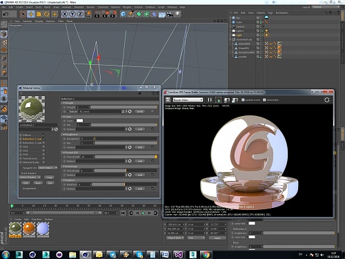The image size is (345, 259).
Task: Click the edit button beside the Weight texture
Action: click(139, 111)
